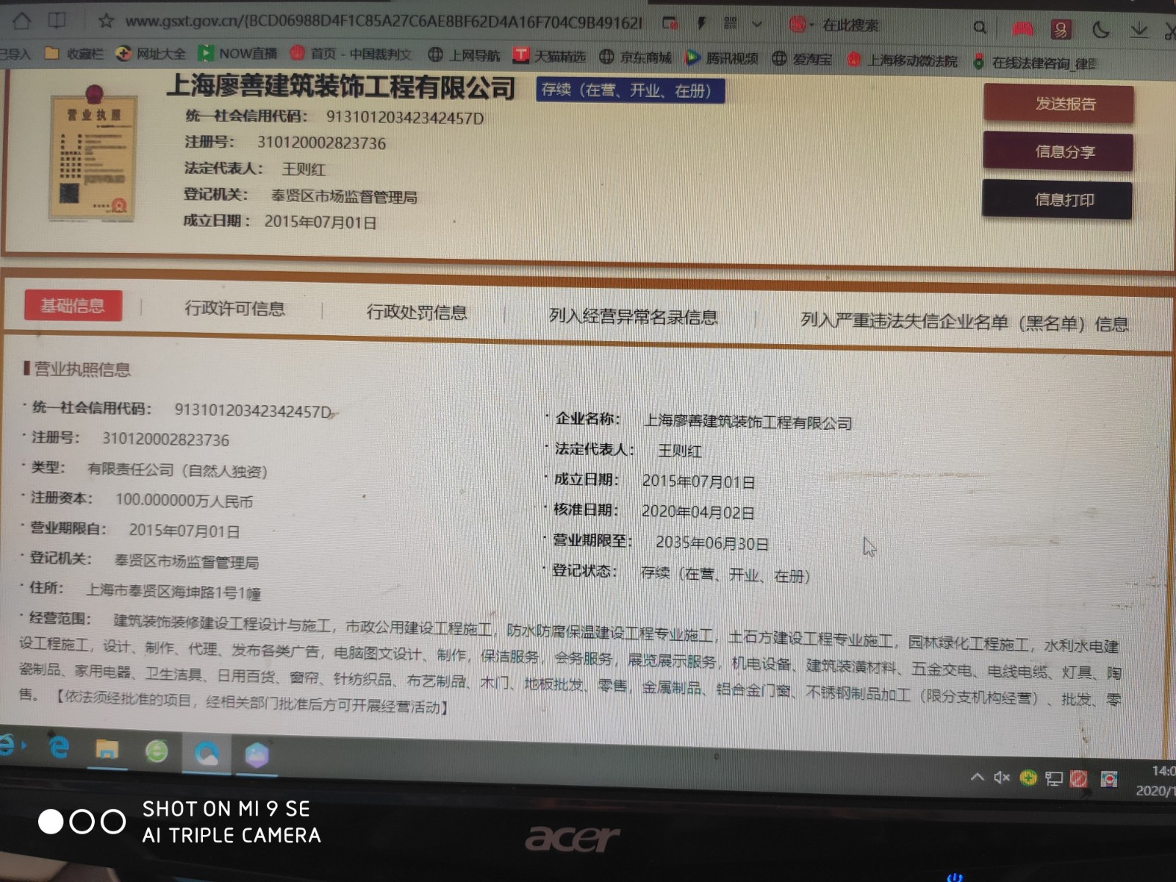Screen dimensions: 1176x882
Task: Open the 列入经营异常名录信息 tab
Action: tap(633, 317)
